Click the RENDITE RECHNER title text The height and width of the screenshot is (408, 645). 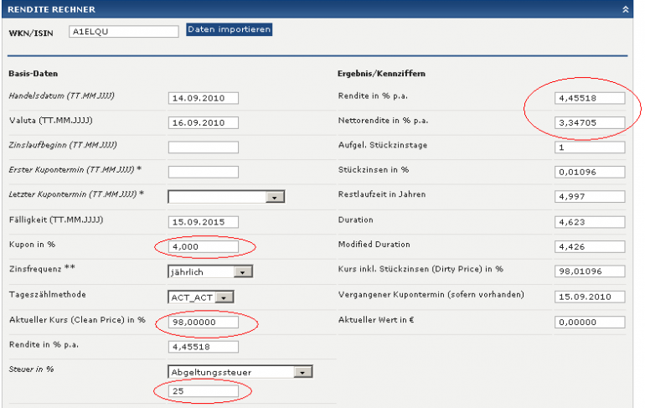click(51, 9)
